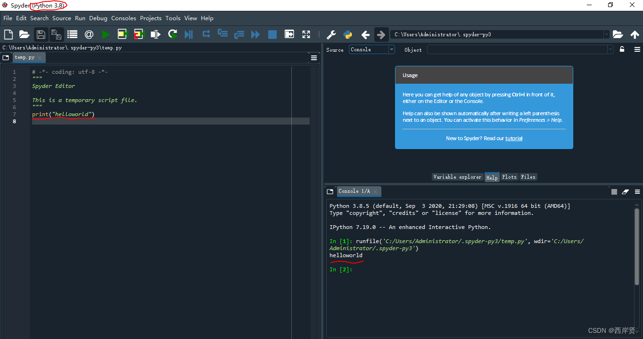Open the Tools menu

173,18
